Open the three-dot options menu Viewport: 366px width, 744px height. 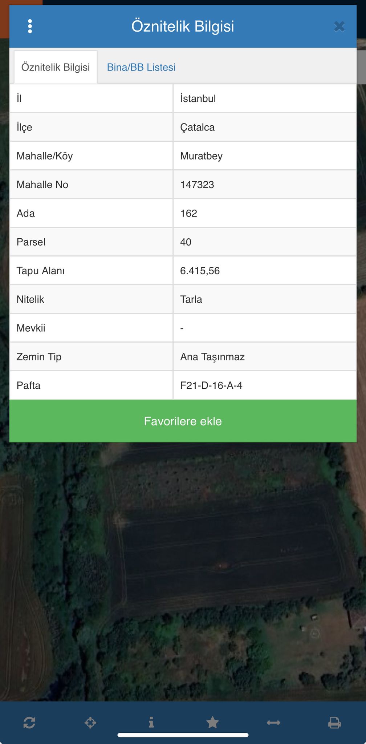click(30, 26)
